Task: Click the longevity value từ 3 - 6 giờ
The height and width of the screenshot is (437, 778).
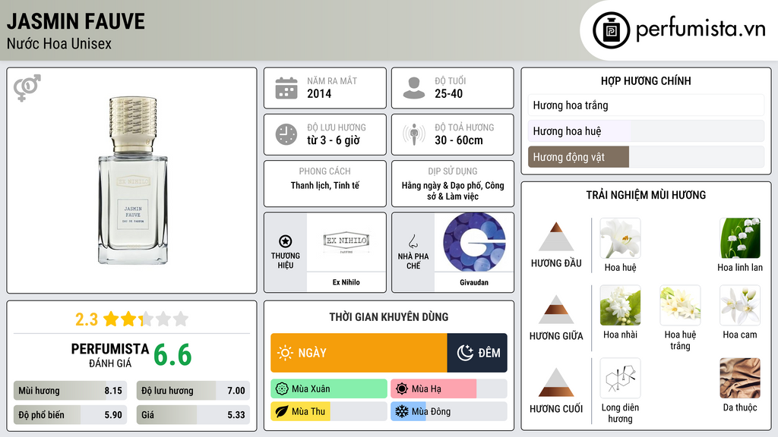Action: pyautogui.click(x=334, y=140)
